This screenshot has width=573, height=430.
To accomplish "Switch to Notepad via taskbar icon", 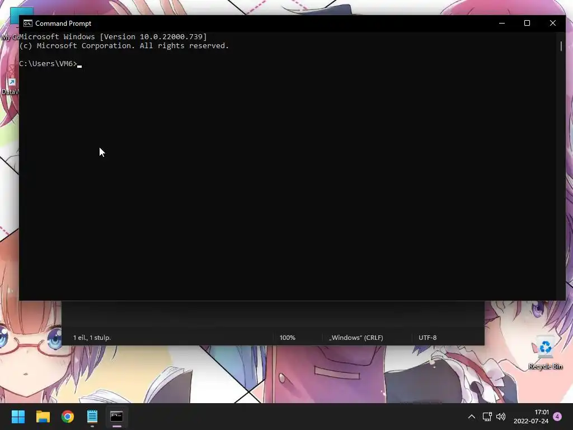I will pyautogui.click(x=92, y=417).
